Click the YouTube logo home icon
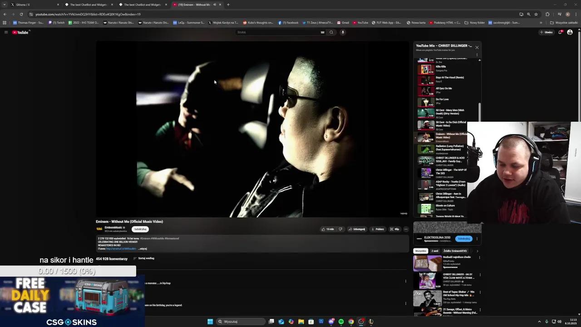 [x=20, y=32]
